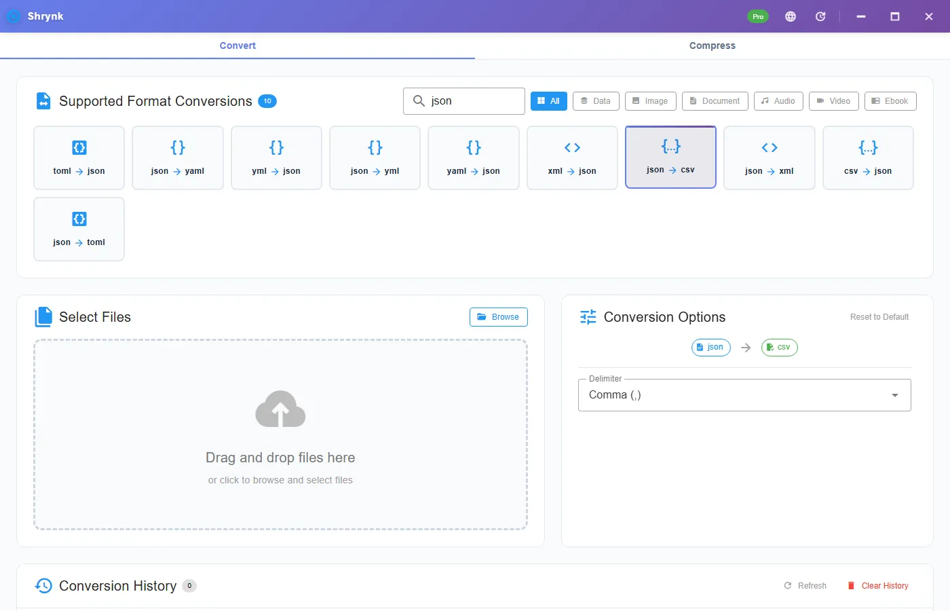Filter formats by Video
This screenshot has height=611, width=950.
click(834, 101)
